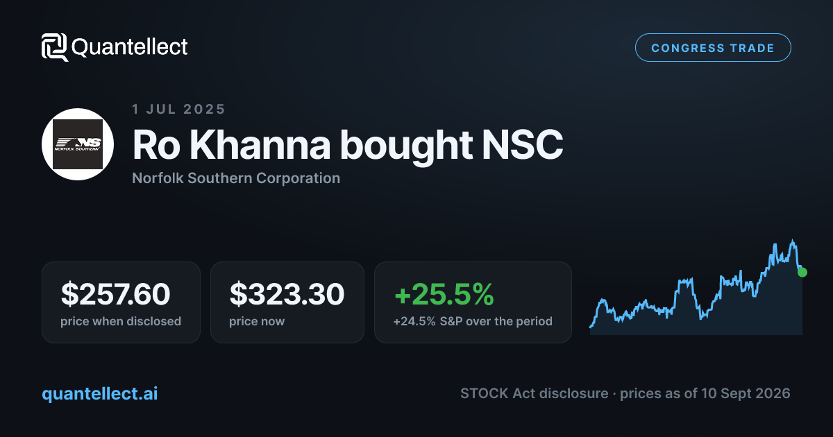Image resolution: width=833 pixels, height=437 pixels.
Task: Click the Quantellect brand name text
Action: 130,47
